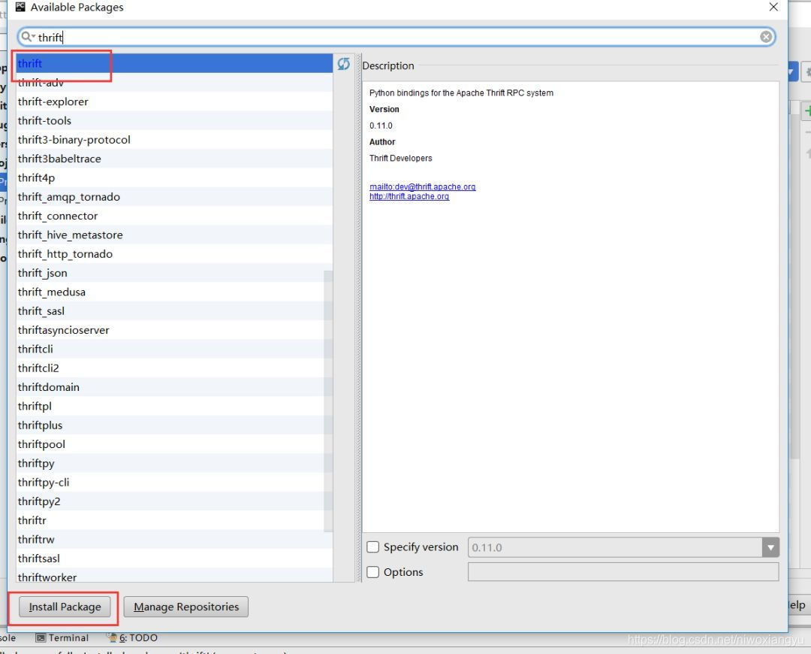The image size is (811, 654).
Task: Click the reload package list icon
Action: point(343,64)
